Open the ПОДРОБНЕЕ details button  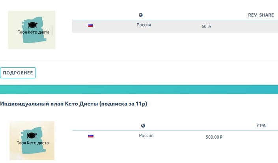coord(18,73)
